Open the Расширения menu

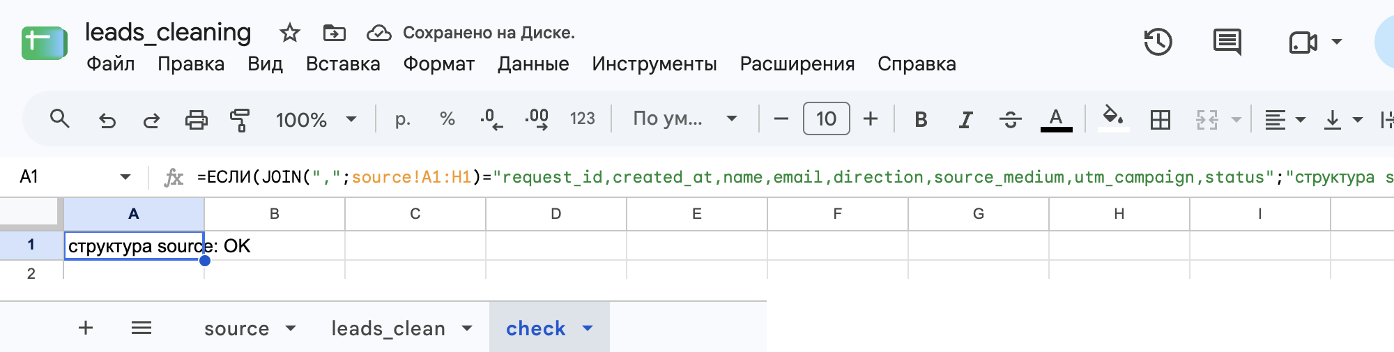pyautogui.click(x=797, y=64)
